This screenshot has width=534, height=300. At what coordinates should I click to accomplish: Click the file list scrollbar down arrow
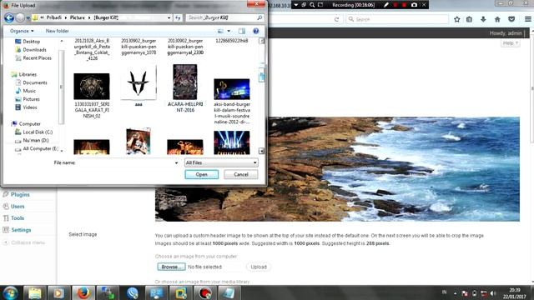click(x=261, y=151)
